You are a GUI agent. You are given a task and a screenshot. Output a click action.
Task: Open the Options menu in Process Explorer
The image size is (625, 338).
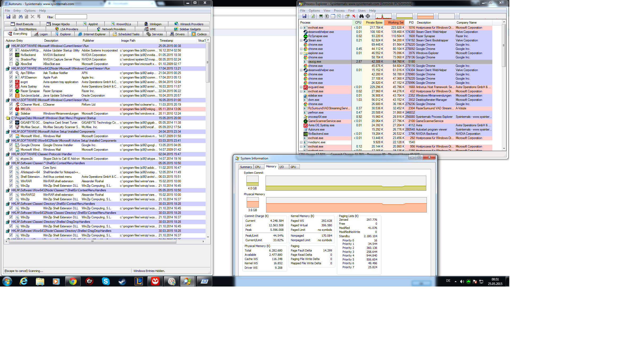(x=314, y=11)
